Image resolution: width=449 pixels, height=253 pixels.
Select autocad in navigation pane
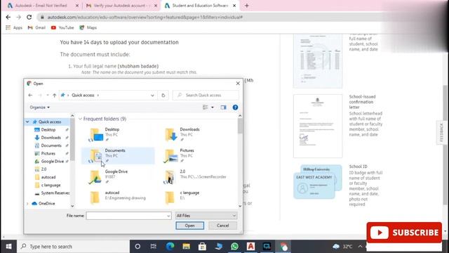tap(48, 177)
